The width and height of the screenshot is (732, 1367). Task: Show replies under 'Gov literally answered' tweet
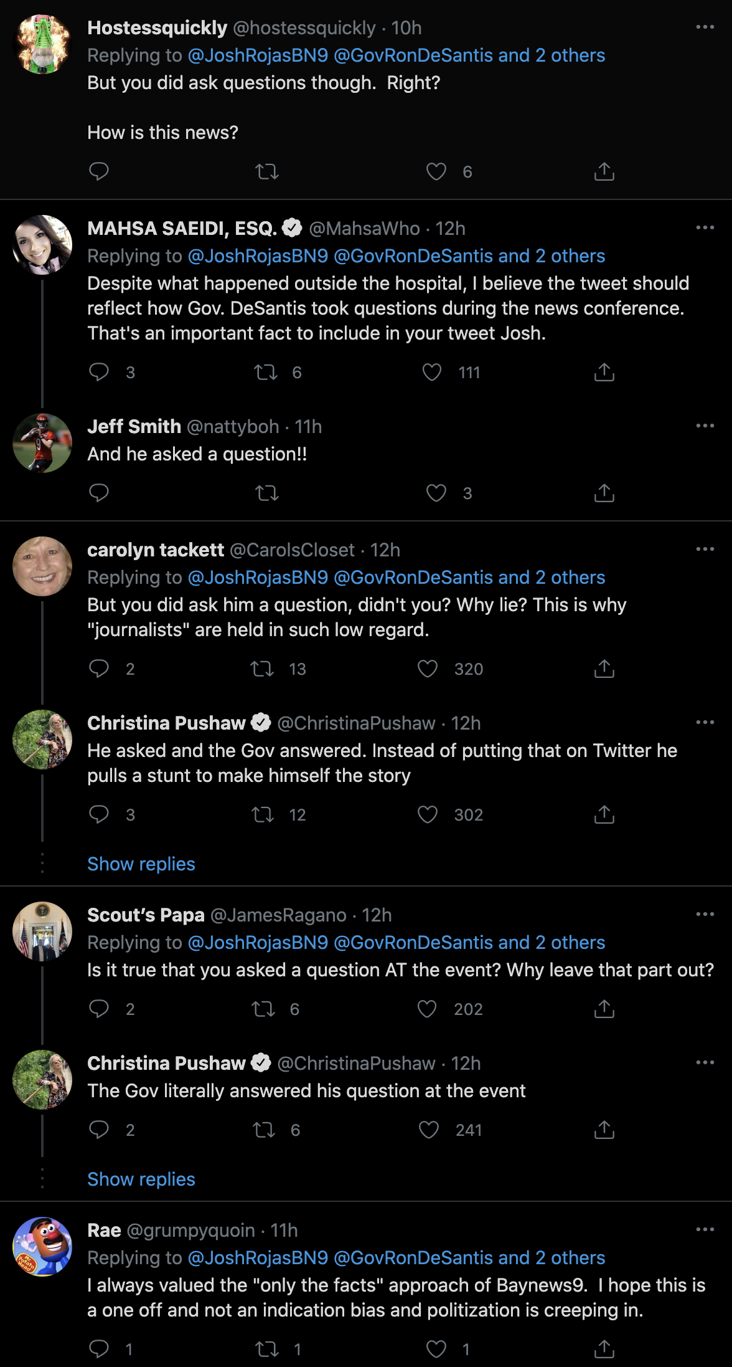tap(141, 1179)
